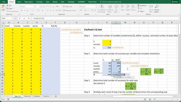Screen dimensions: 181x102
Task: Click the Paste icon
Action: tap(3, 7)
